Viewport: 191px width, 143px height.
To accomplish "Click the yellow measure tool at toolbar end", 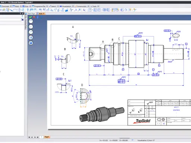I will click(x=135, y=10).
